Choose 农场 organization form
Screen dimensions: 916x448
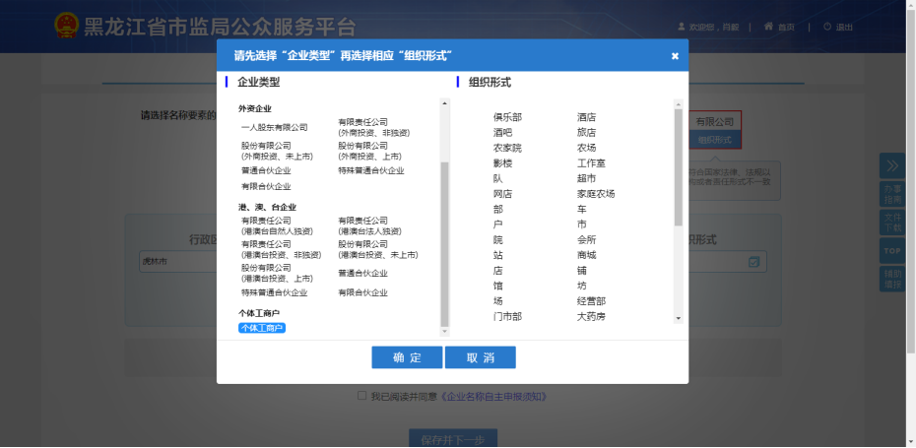coord(586,149)
